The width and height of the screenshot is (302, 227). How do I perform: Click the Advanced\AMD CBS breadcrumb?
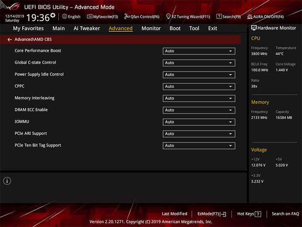[33, 40]
